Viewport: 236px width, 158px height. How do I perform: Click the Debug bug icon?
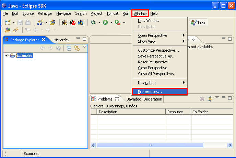point(93,22)
